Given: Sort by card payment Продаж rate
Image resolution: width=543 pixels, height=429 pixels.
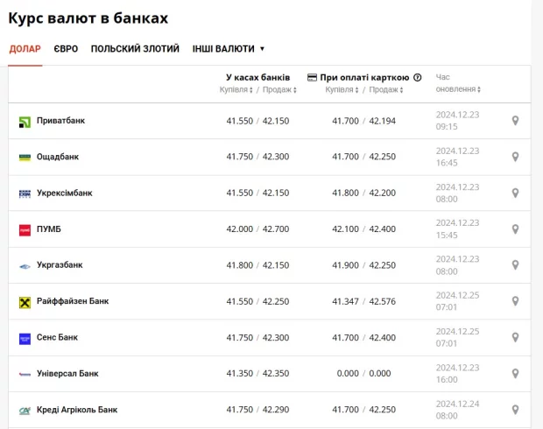Looking at the screenshot, I should [386, 89].
